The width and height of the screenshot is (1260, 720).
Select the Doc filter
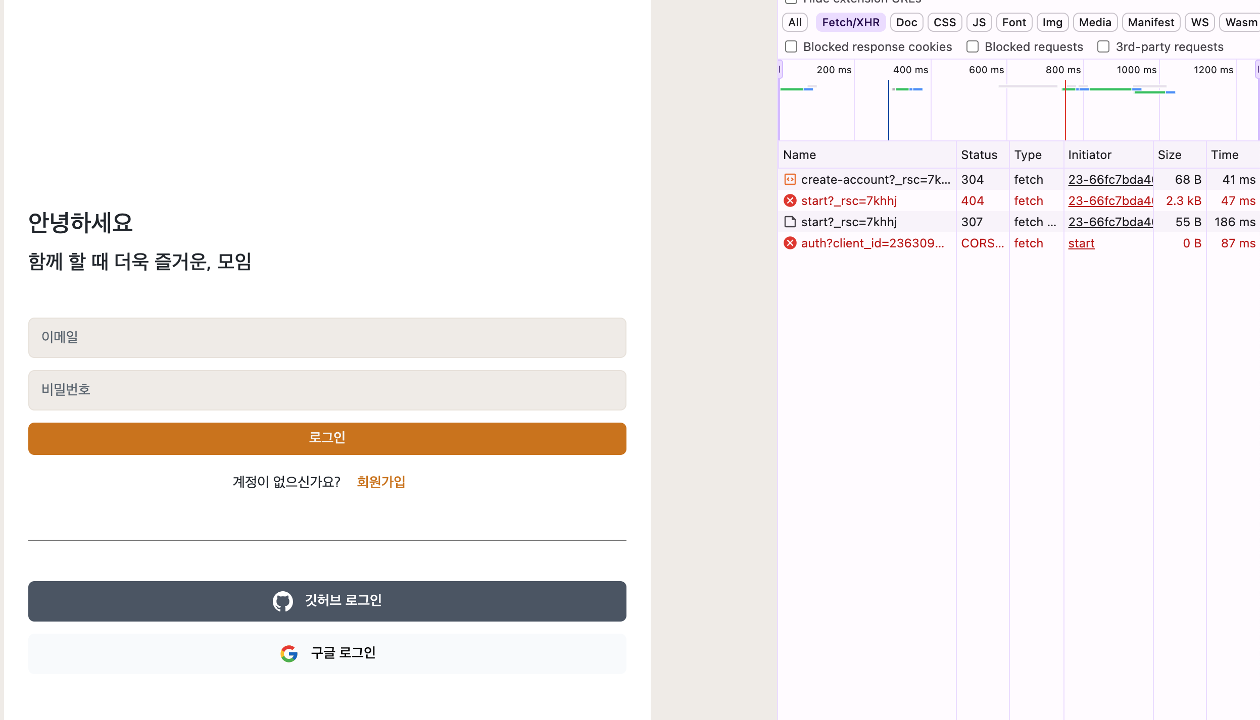906,22
